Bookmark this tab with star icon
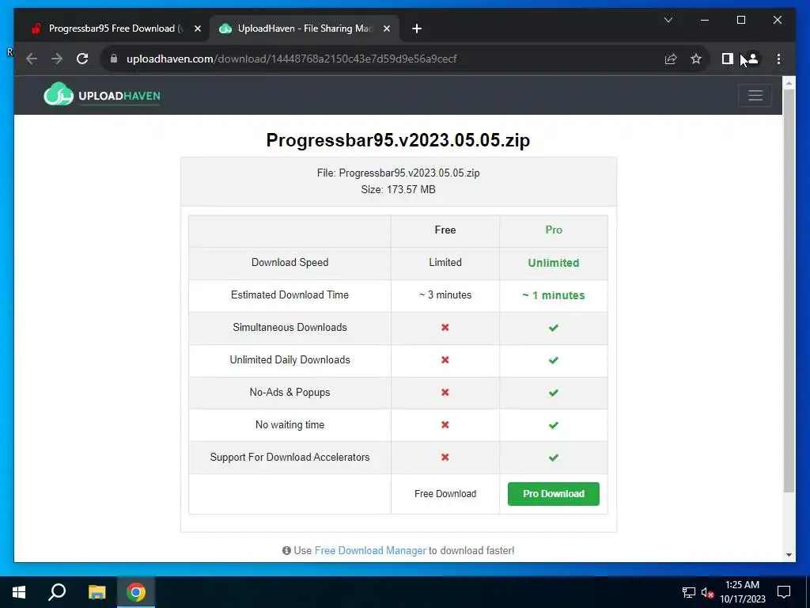 coord(696,59)
